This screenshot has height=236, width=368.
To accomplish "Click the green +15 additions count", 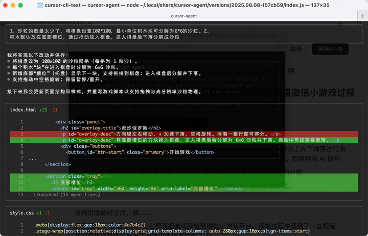I will [43, 110].
